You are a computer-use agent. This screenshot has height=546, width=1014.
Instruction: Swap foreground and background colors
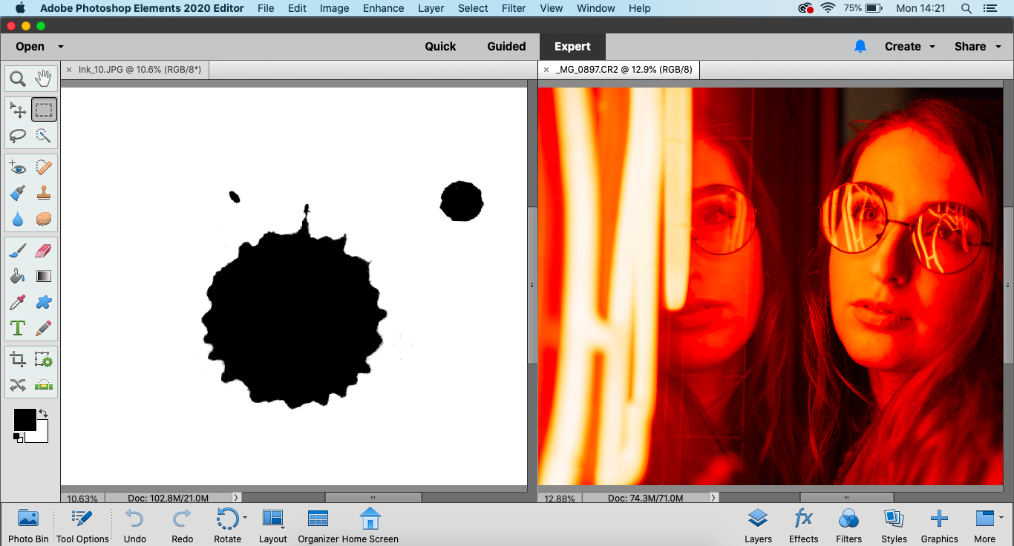pos(44,413)
